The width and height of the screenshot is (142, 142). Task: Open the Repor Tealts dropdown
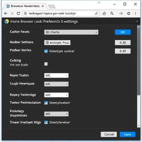56,75
